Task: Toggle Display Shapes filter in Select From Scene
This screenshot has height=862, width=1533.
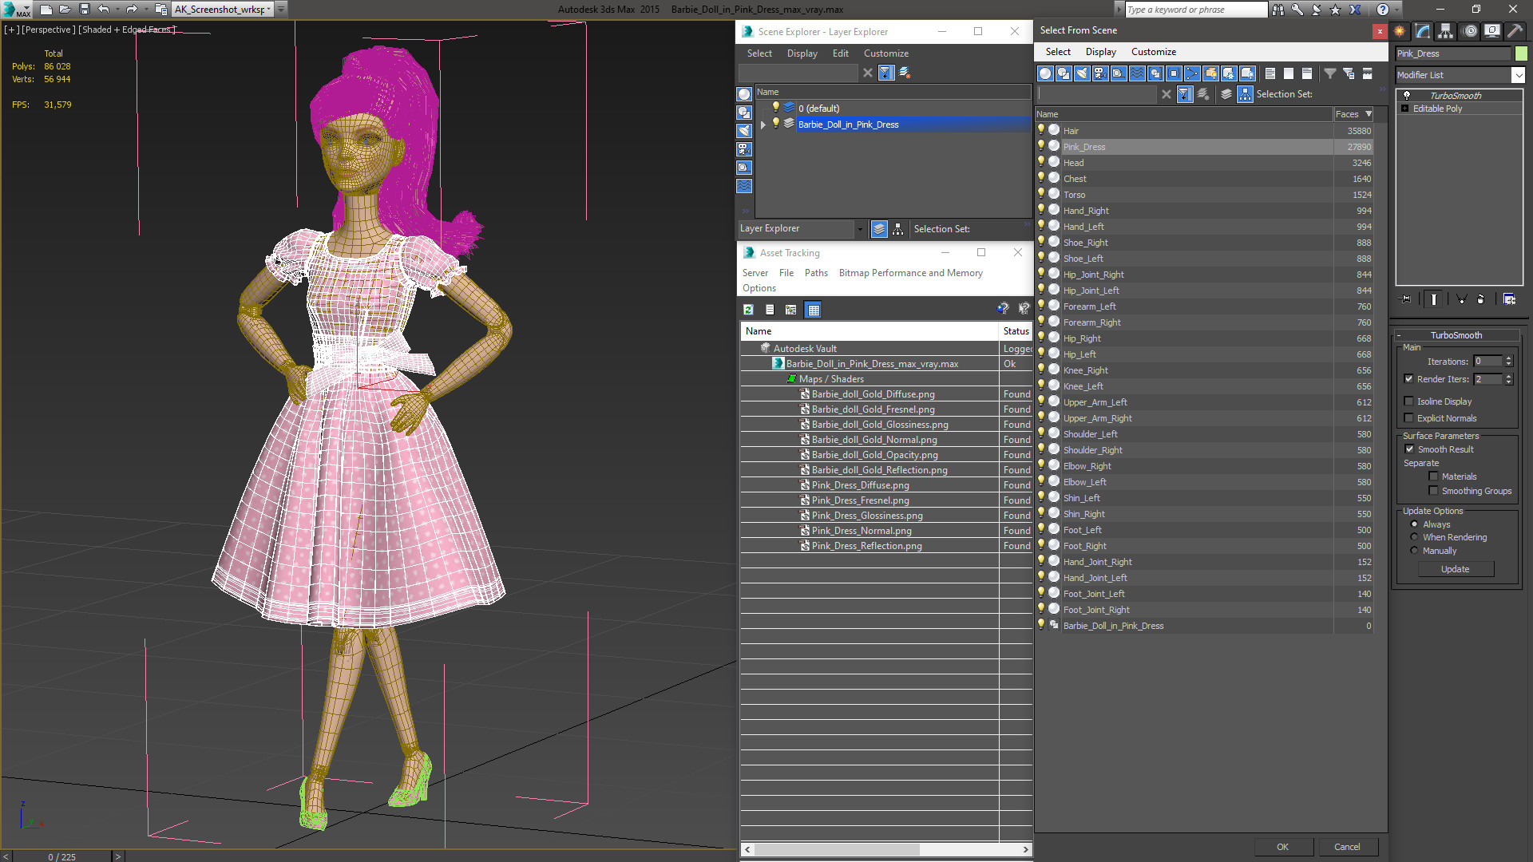Action: [1064, 73]
